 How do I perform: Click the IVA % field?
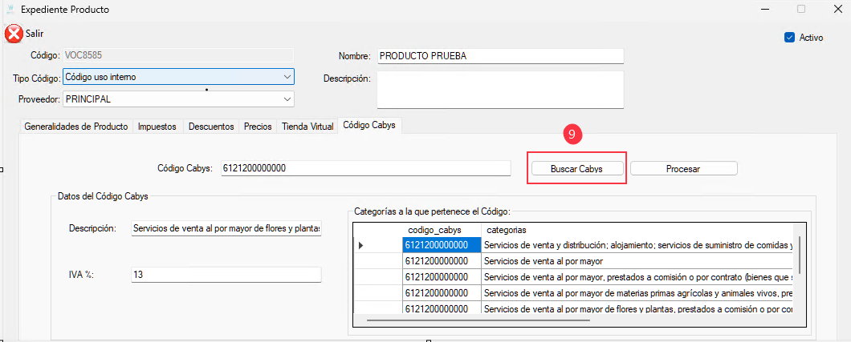(226, 274)
